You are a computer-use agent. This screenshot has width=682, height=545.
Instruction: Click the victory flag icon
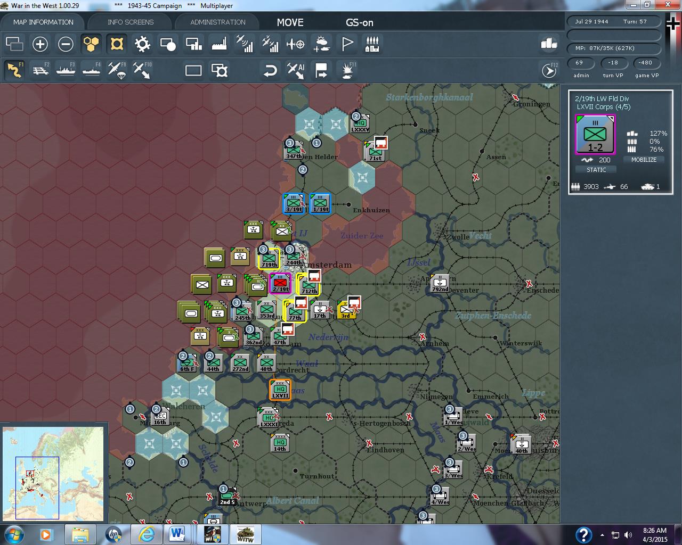click(x=347, y=44)
